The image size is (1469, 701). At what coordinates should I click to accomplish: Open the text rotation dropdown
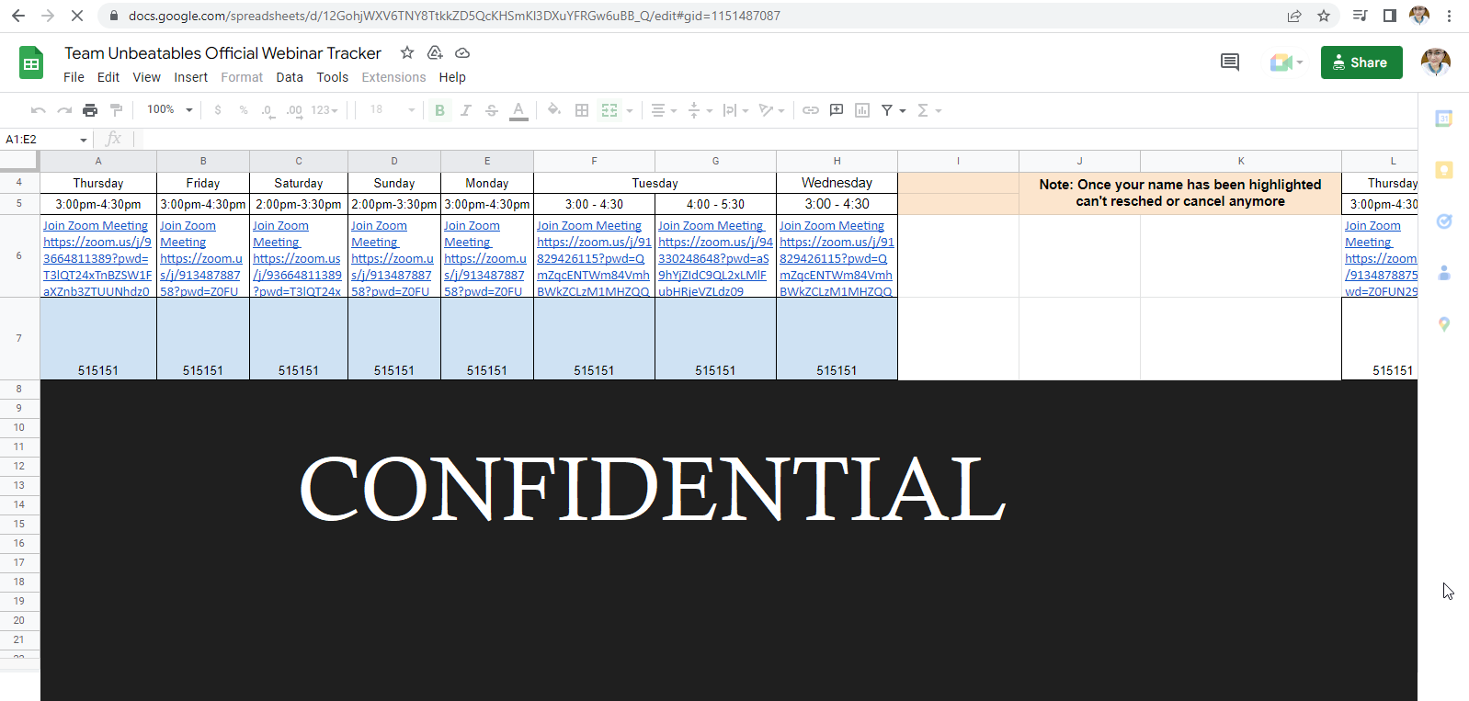(771, 110)
